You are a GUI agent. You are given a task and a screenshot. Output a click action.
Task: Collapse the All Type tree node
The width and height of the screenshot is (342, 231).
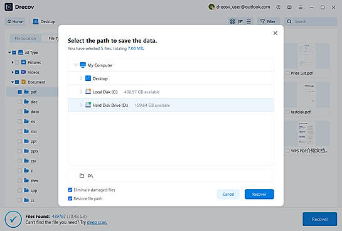coord(9,53)
